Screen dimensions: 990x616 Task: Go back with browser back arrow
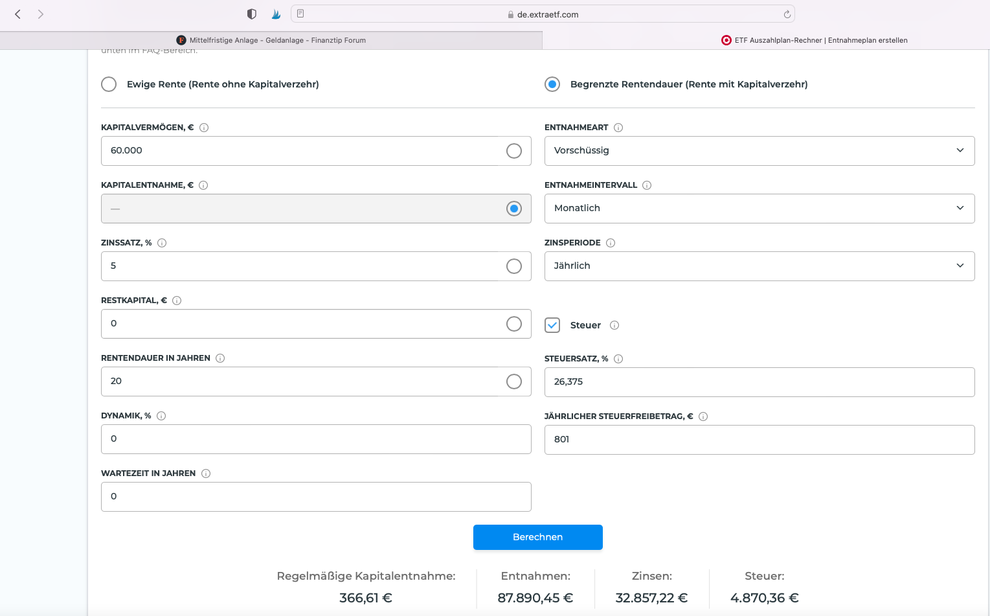tap(18, 14)
